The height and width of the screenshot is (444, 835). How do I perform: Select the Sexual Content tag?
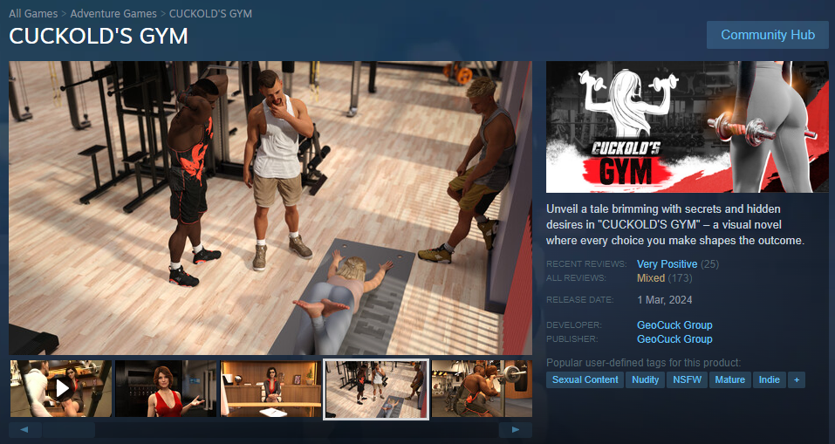(585, 379)
